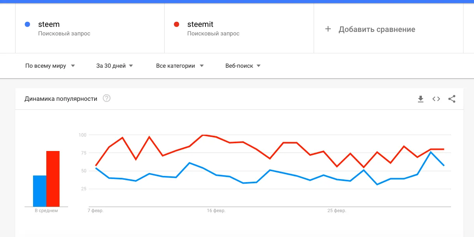Click the plus icon to add comparison
Image resolution: width=474 pixels, height=237 pixels.
[x=328, y=29]
